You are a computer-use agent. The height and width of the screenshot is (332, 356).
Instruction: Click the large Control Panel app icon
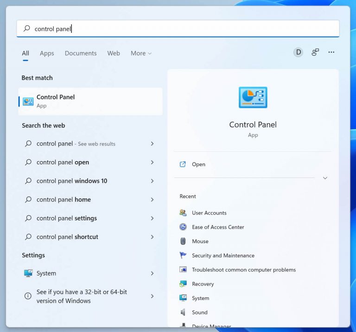click(x=253, y=97)
